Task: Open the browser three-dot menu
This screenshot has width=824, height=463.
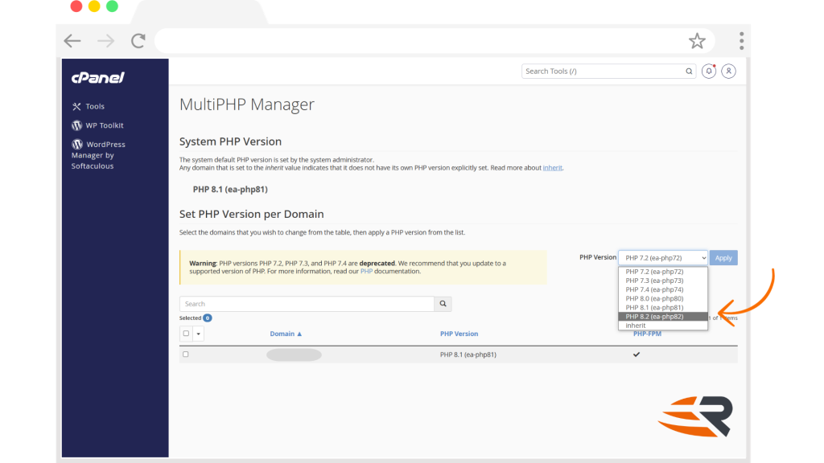Action: coord(741,41)
